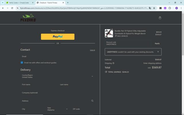Image resolution: width=184 pixels, height=115 pixels.
Task: Click the City field
Action: tap(32, 109)
